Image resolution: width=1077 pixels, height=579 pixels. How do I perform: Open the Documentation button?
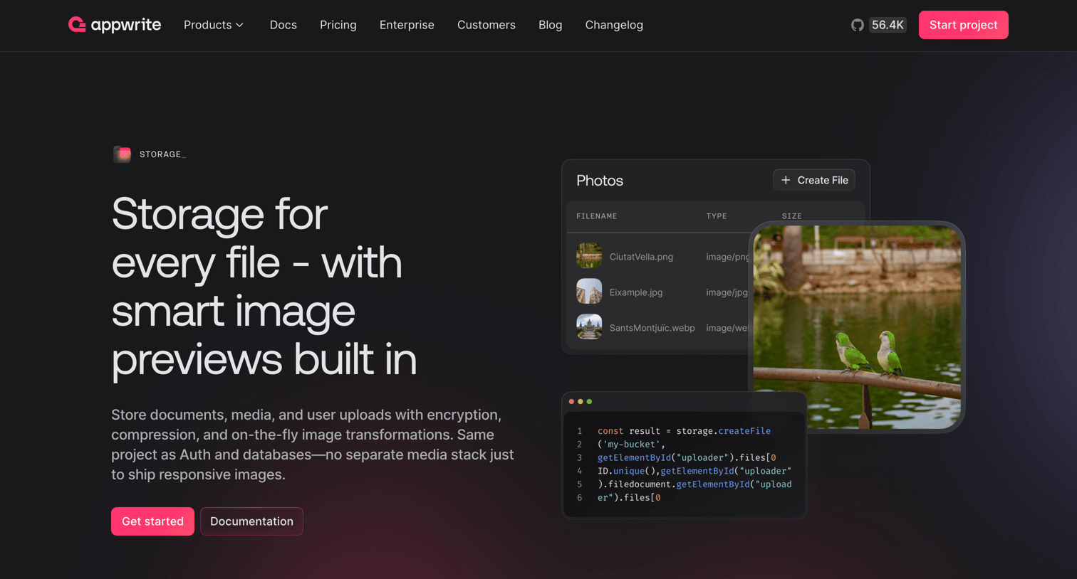click(x=251, y=521)
